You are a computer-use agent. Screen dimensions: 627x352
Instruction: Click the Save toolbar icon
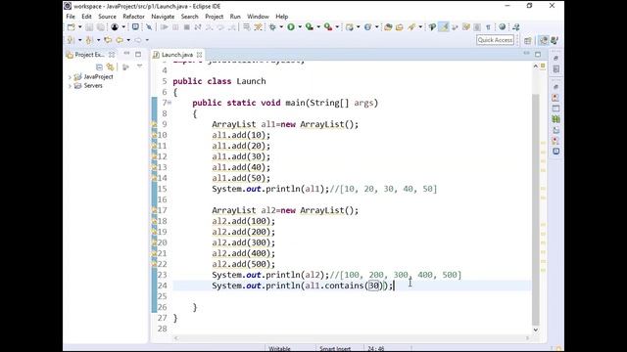tap(89, 27)
